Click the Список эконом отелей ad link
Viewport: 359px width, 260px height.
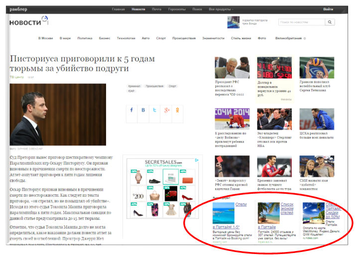click(287, 208)
